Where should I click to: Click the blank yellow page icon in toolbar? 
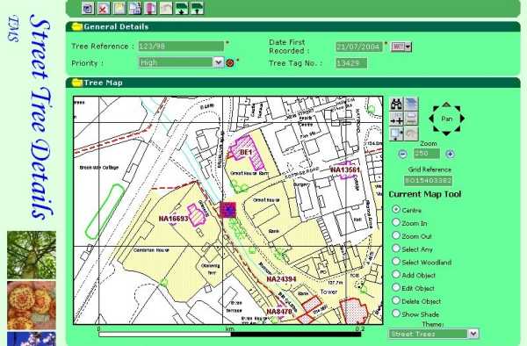[119, 8]
